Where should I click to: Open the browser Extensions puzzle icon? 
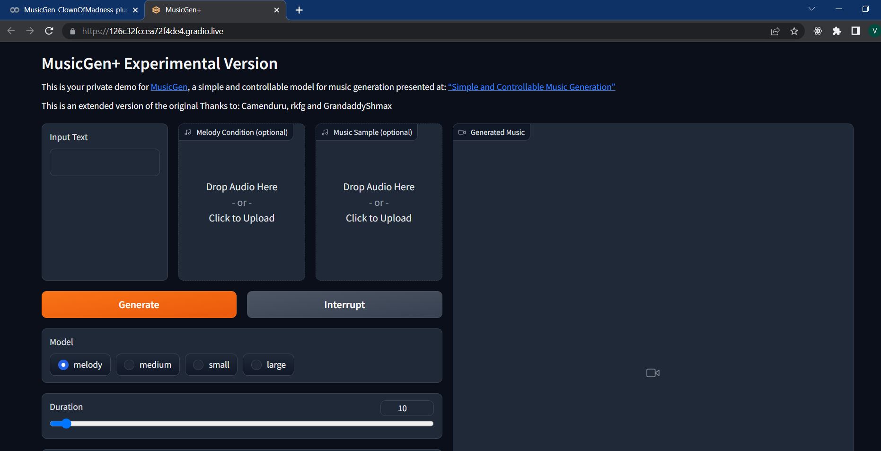coord(837,31)
